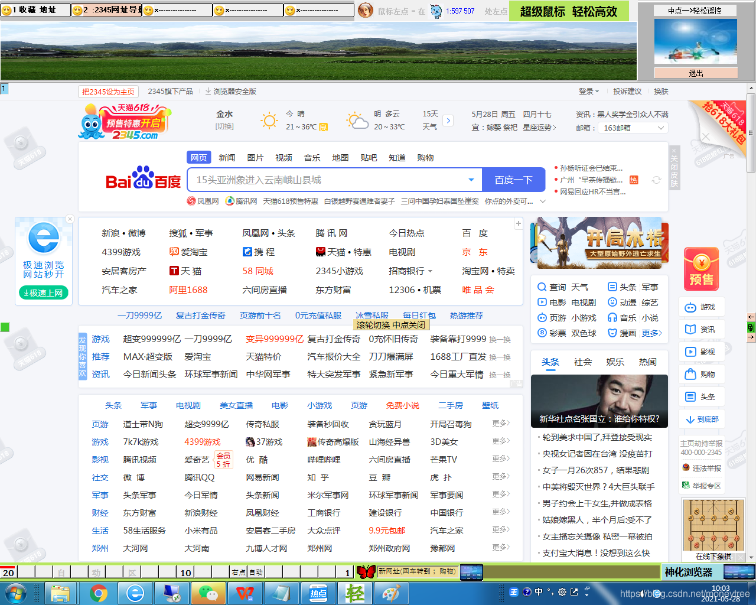Click the 换肤 link
Screen dimensions: 756x605
(661, 92)
